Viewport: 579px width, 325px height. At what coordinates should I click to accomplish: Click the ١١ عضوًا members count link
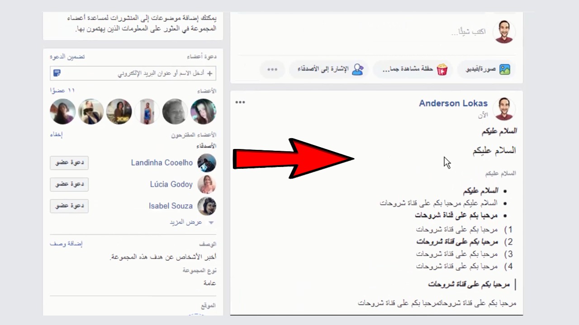click(62, 91)
